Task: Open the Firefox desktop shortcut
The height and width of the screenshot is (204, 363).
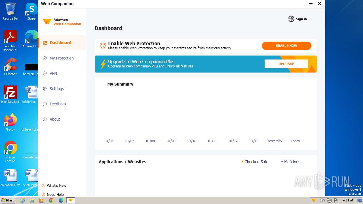Action: click(10, 122)
